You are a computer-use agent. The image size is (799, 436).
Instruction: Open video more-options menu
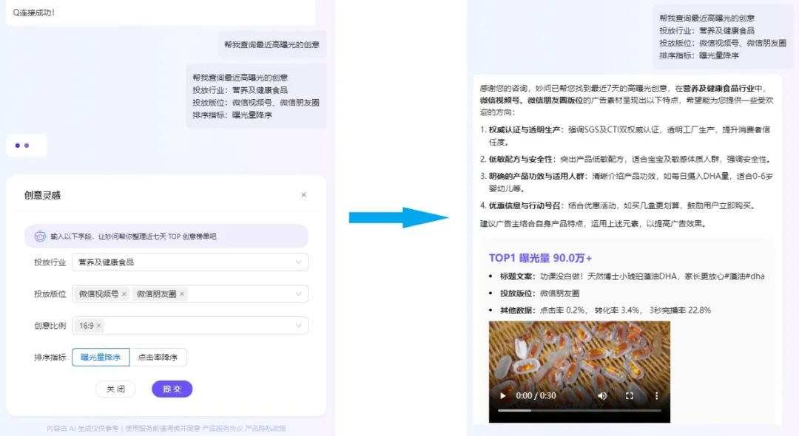(x=656, y=396)
